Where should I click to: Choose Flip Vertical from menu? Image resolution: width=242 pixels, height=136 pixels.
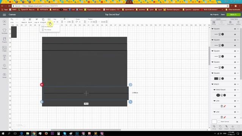click(47, 30)
